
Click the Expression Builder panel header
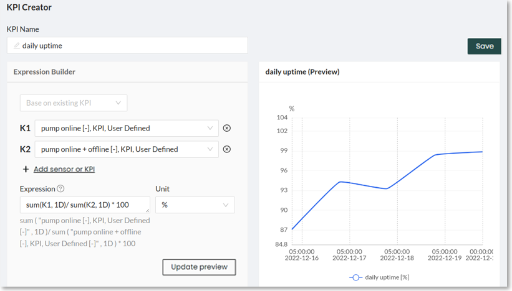click(x=44, y=72)
